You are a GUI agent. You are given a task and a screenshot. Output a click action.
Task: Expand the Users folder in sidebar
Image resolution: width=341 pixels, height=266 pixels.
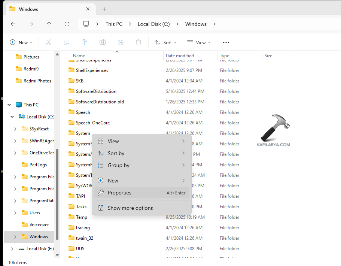15,213
